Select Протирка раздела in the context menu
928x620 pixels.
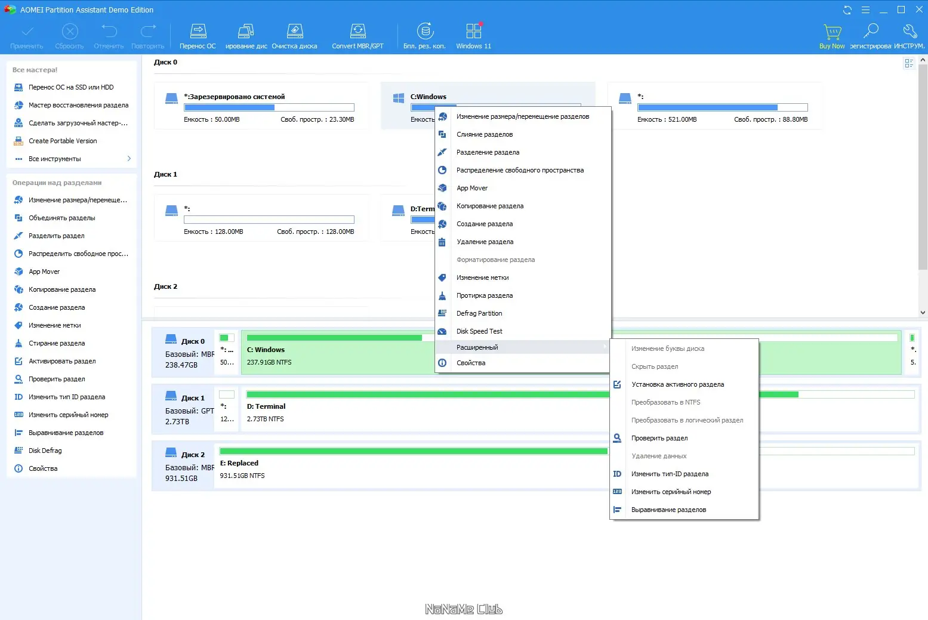(523, 295)
